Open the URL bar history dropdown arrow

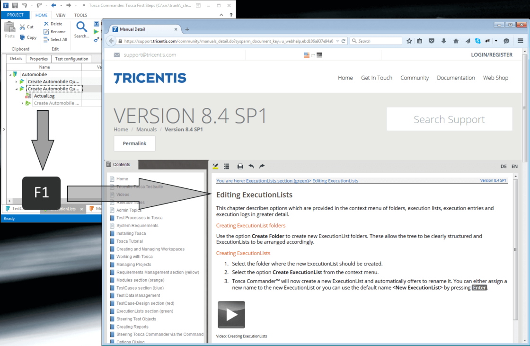[x=337, y=41]
